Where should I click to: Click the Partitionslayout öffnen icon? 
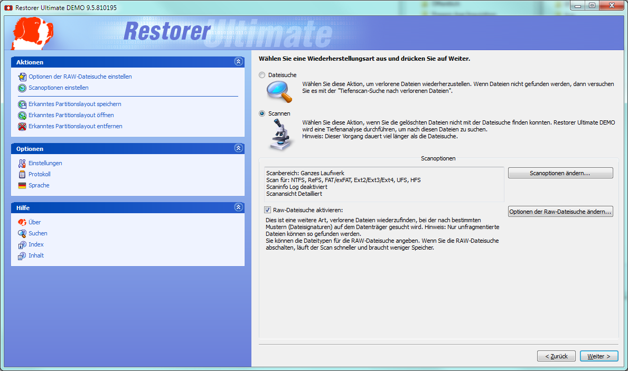pos(22,115)
